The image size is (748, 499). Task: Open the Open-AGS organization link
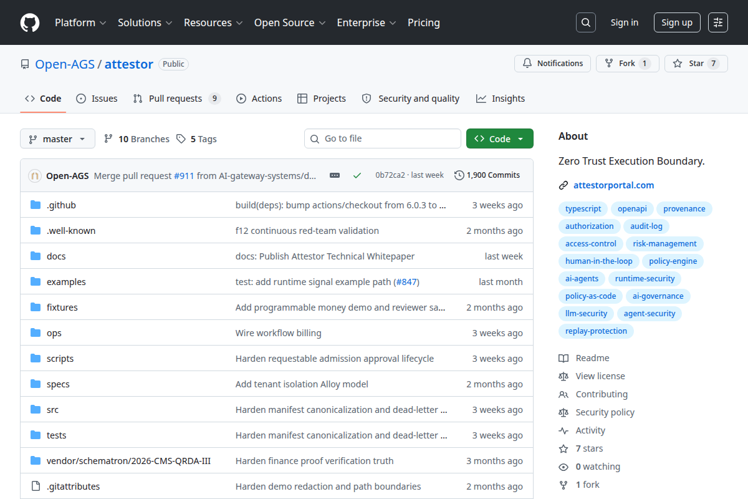[65, 64]
